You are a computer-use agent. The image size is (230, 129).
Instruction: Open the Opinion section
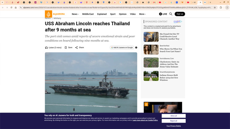[x=123, y=14]
